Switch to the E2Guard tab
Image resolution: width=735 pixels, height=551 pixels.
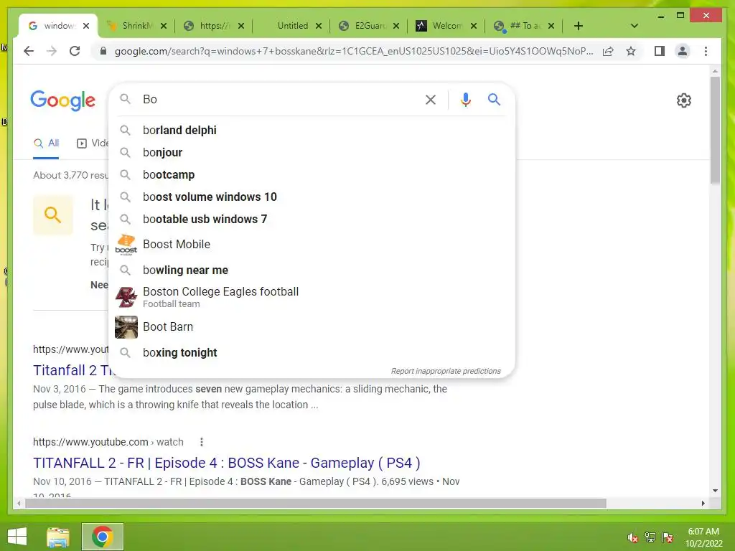370,26
